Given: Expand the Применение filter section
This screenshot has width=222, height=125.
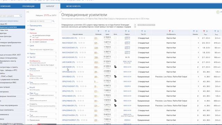Looking at the screenshot, I should point(35,120).
